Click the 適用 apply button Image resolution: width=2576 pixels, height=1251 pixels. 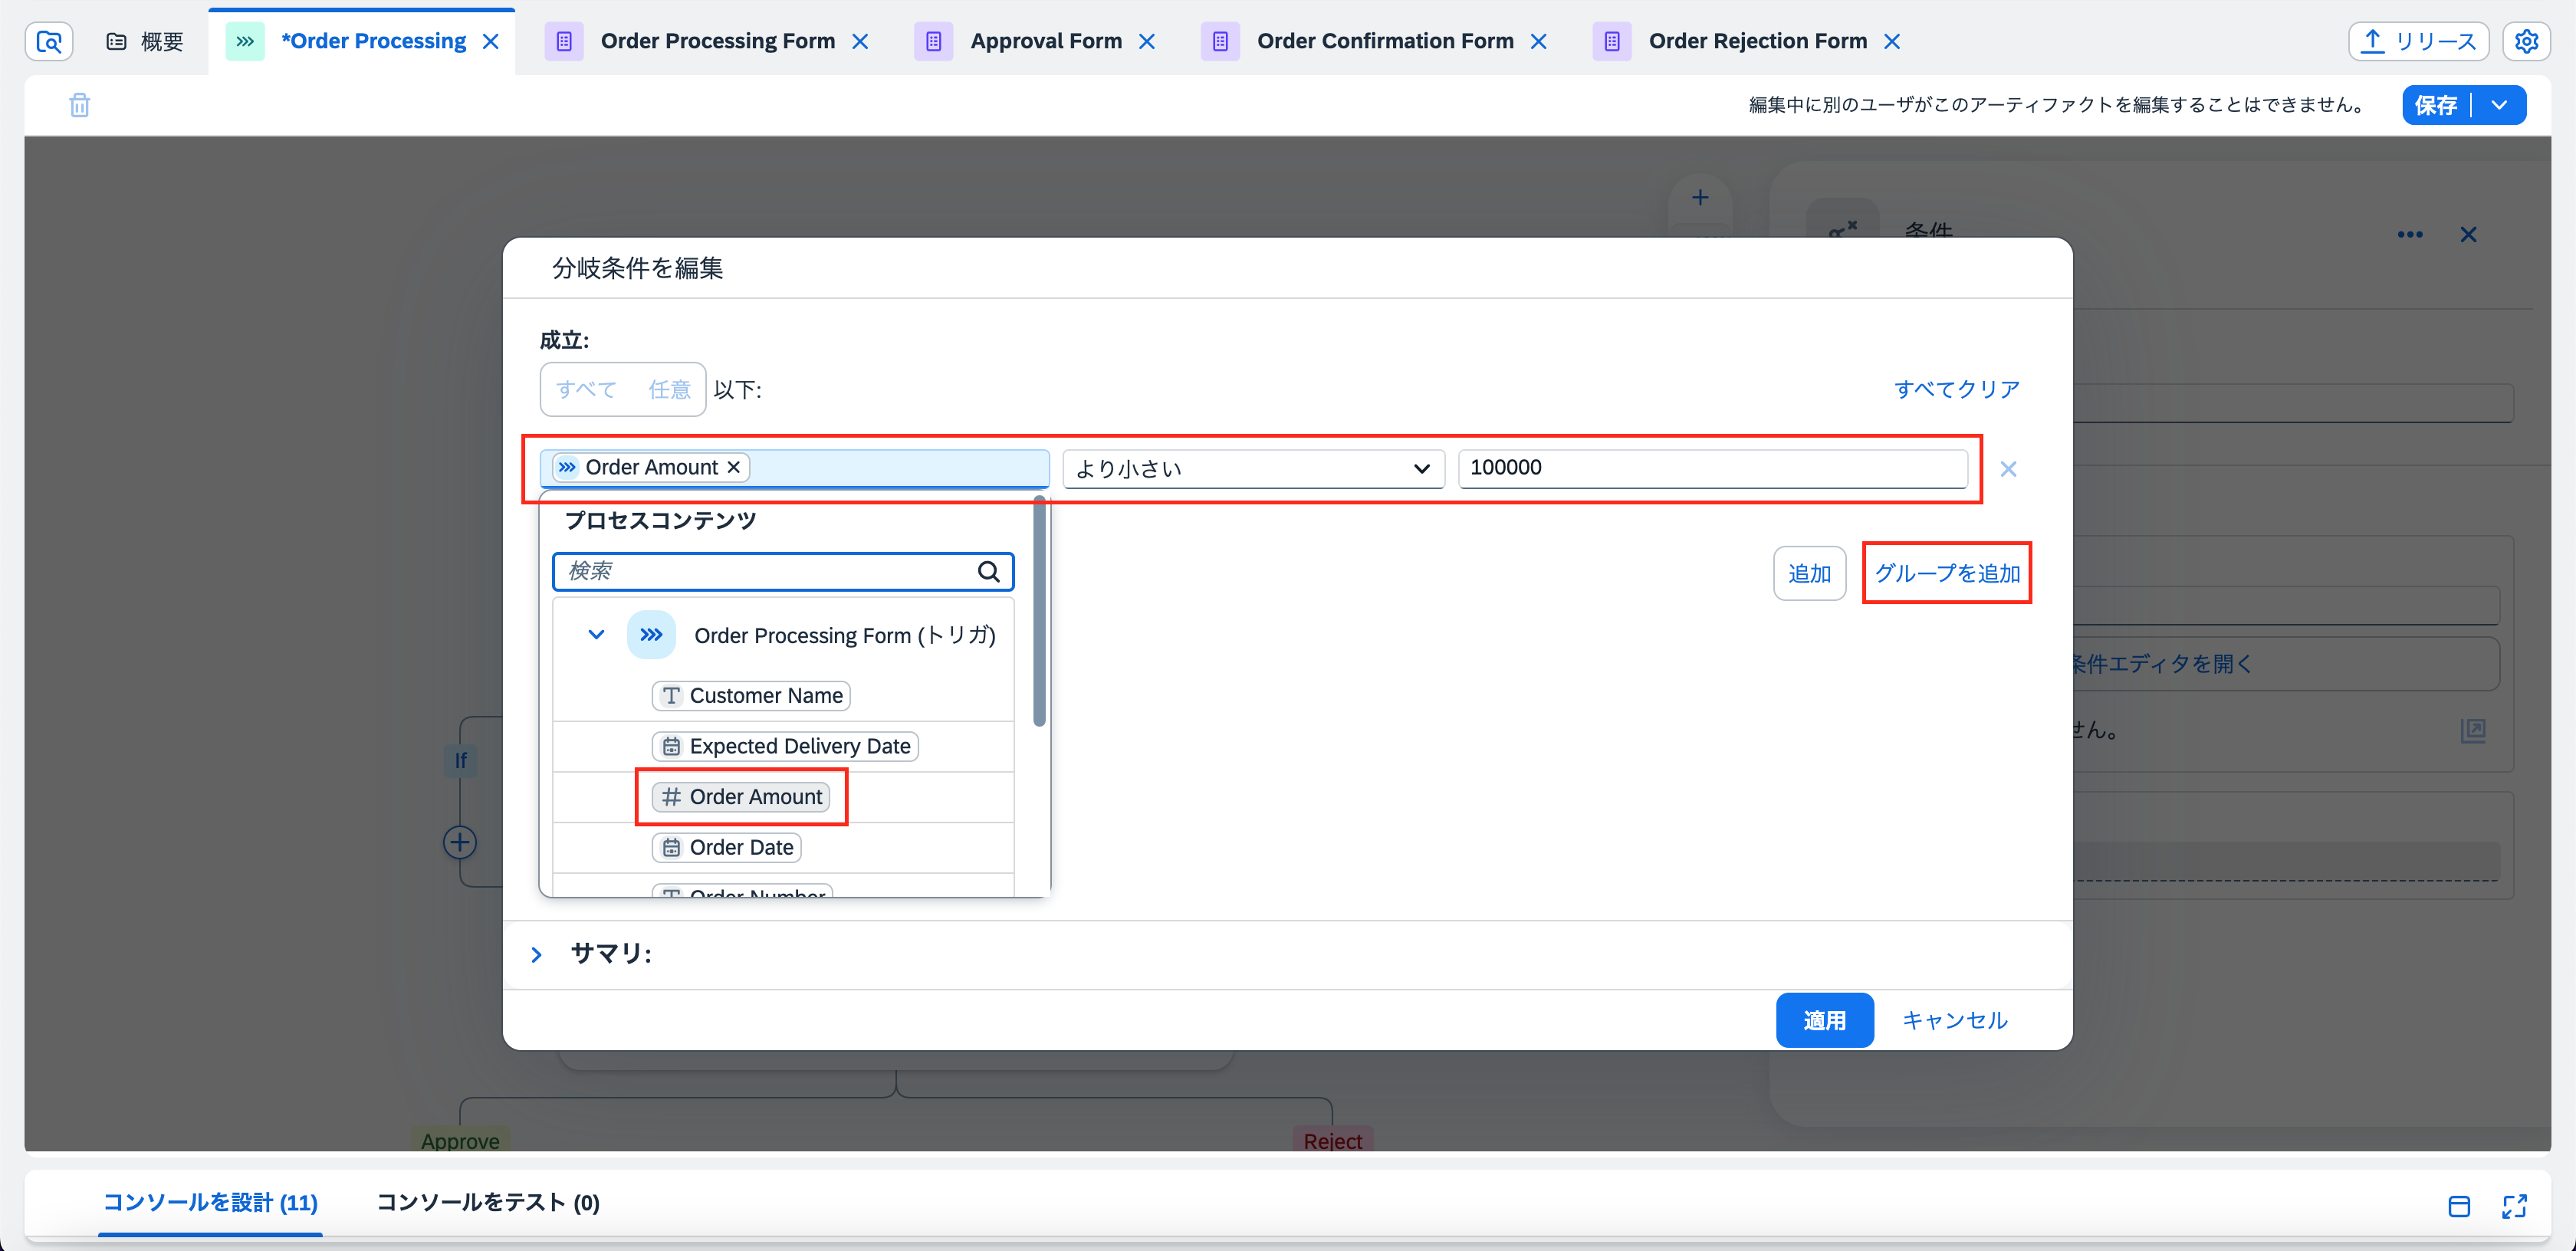click(1823, 1020)
